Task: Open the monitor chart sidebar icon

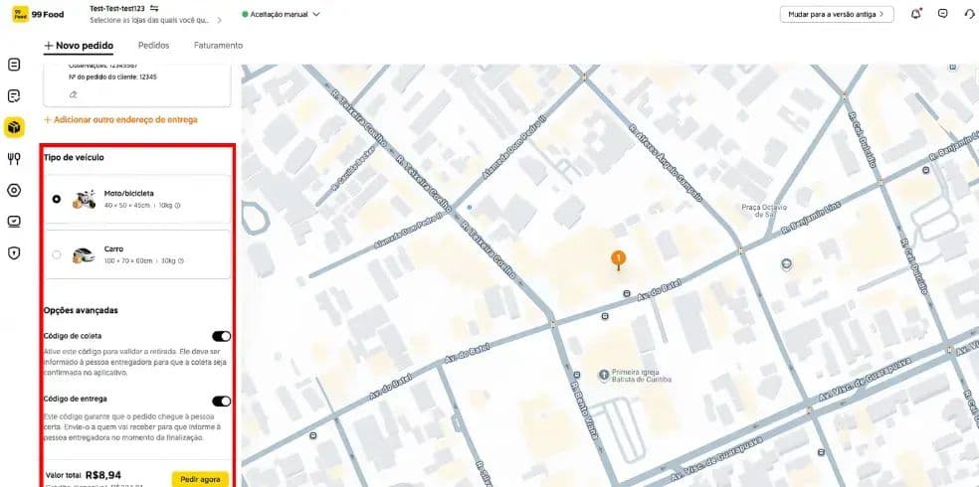Action: click(x=14, y=222)
